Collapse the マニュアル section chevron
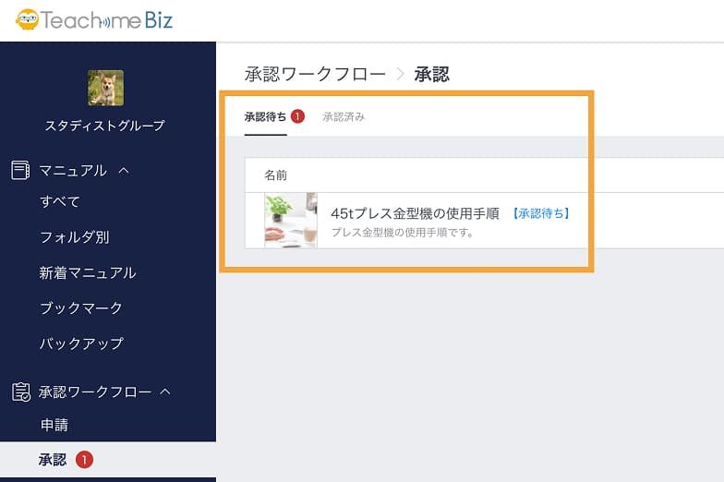Screen dimensions: 724x482 pos(124,170)
